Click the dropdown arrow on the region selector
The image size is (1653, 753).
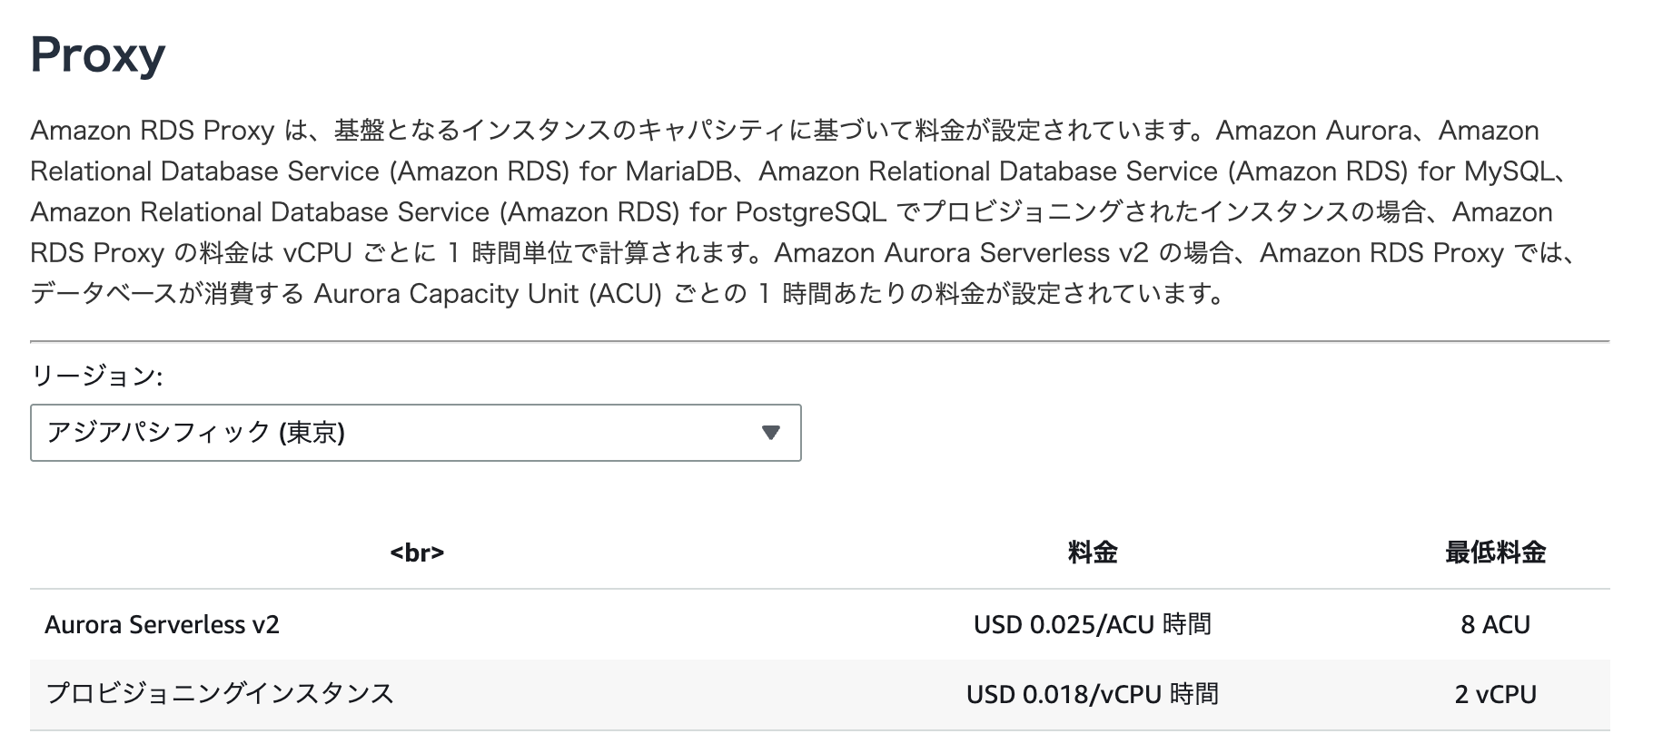[x=770, y=433]
